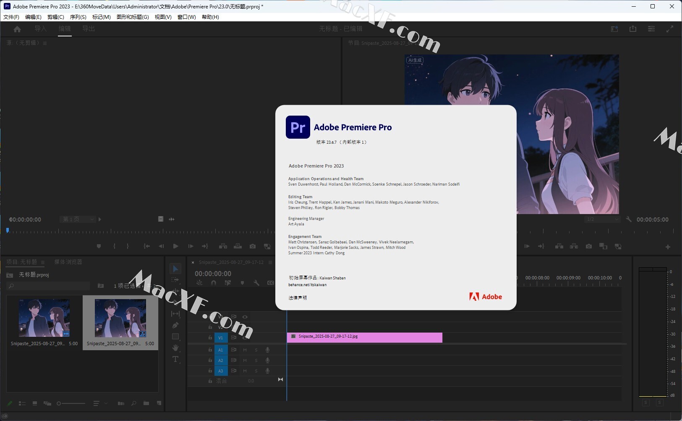Add marker in the Source monitor
The width and height of the screenshot is (682, 421).
coord(99,246)
